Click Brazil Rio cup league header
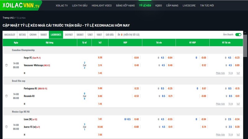This screenshot has height=139, width=248. pyautogui.click(x=19, y=81)
